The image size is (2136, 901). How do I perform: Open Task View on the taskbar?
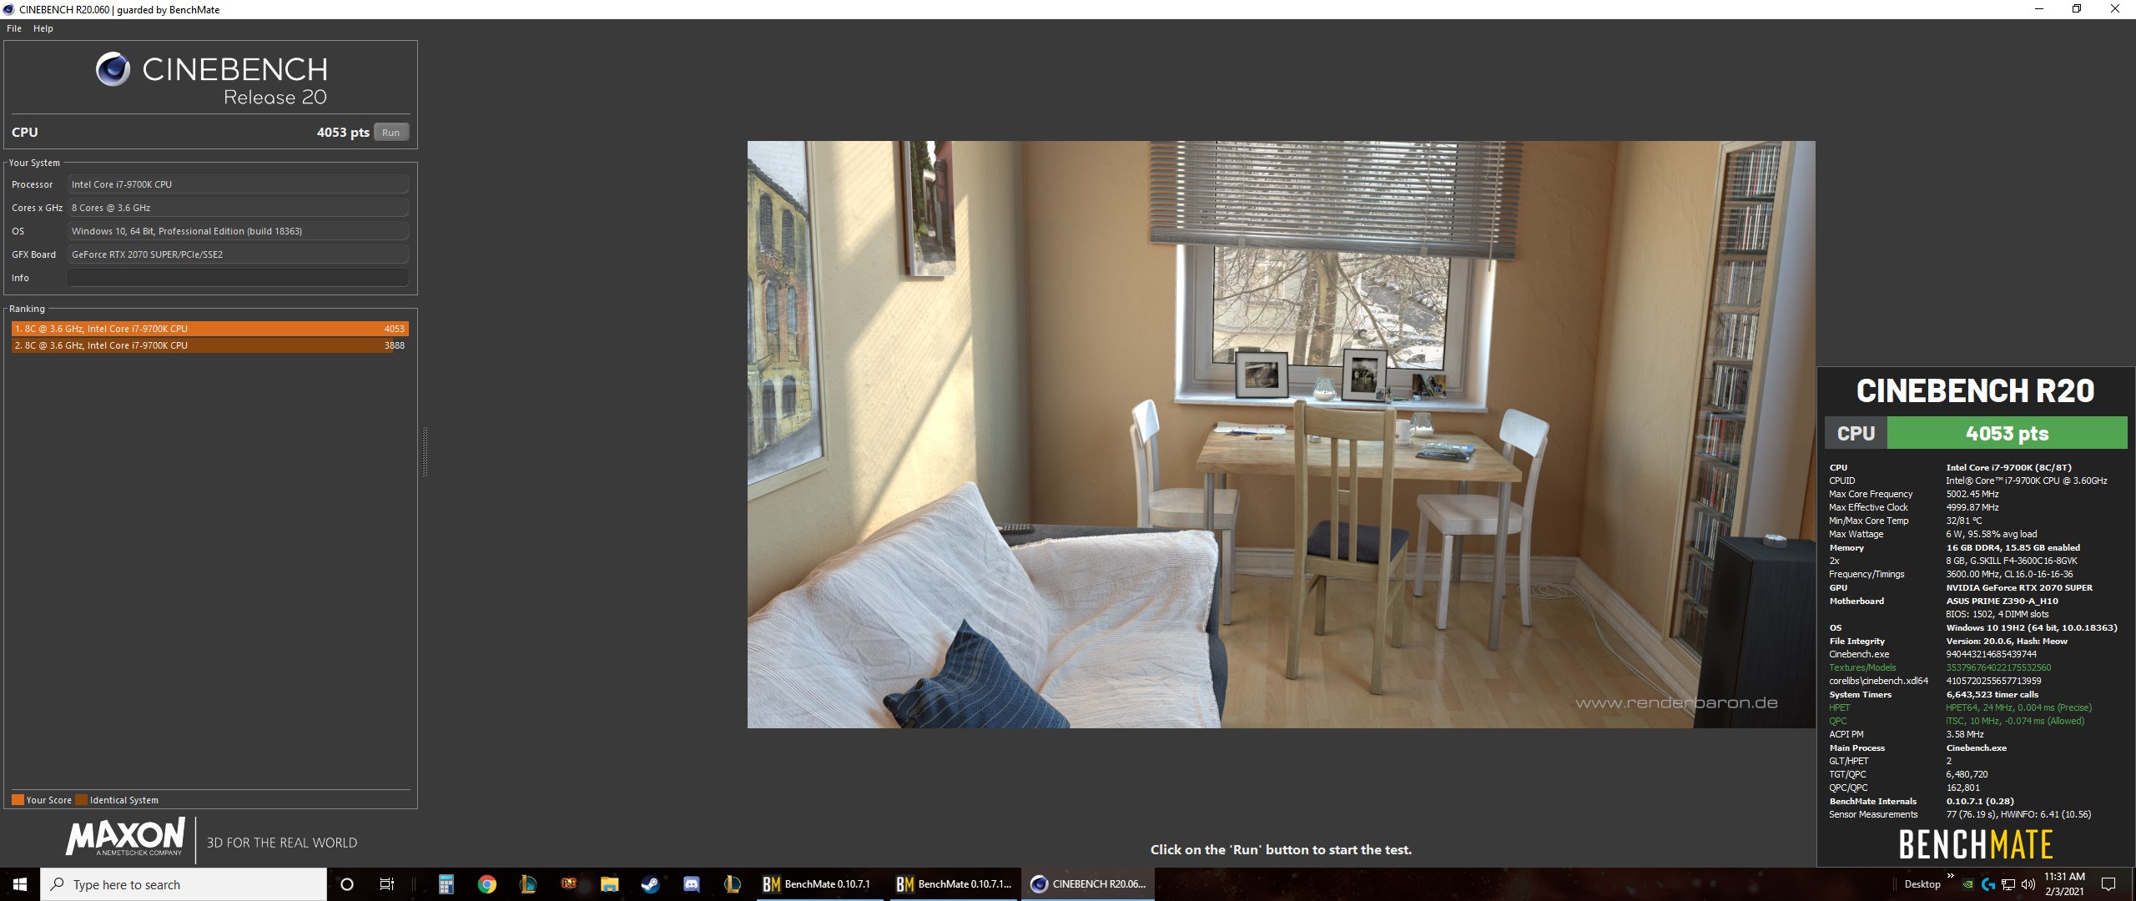tap(387, 884)
